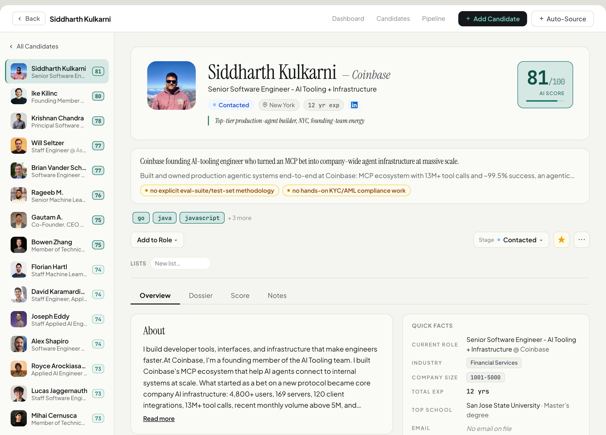
Task: Switch to the Dossier tab
Action: click(201, 296)
